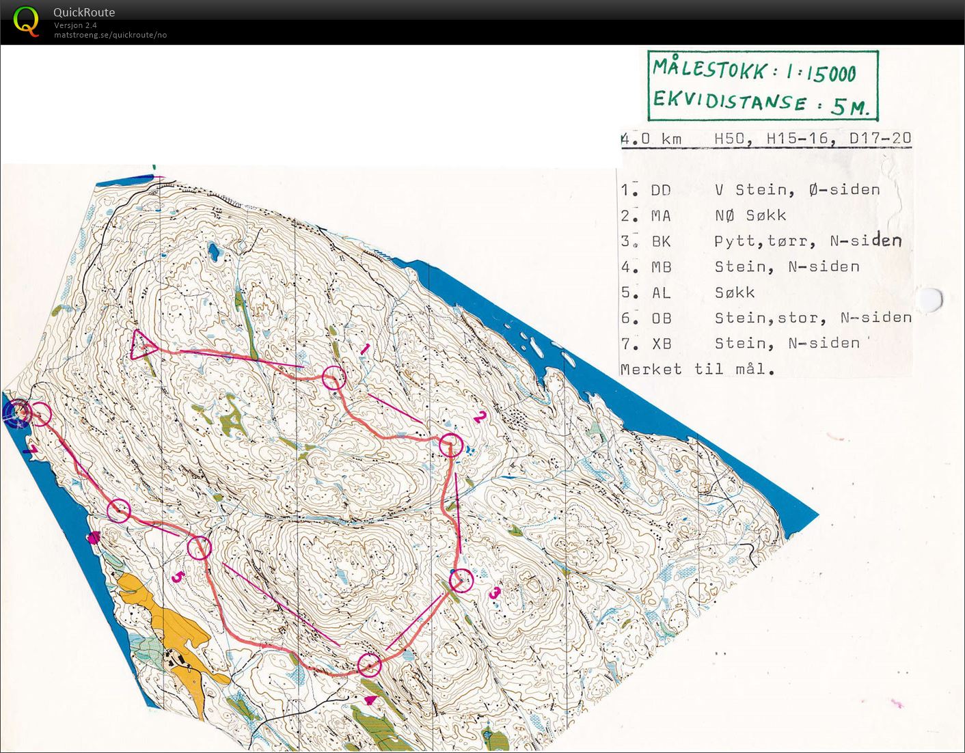The image size is (965, 753).
Task: Click the 4.0 km course header line
Action: click(765, 139)
